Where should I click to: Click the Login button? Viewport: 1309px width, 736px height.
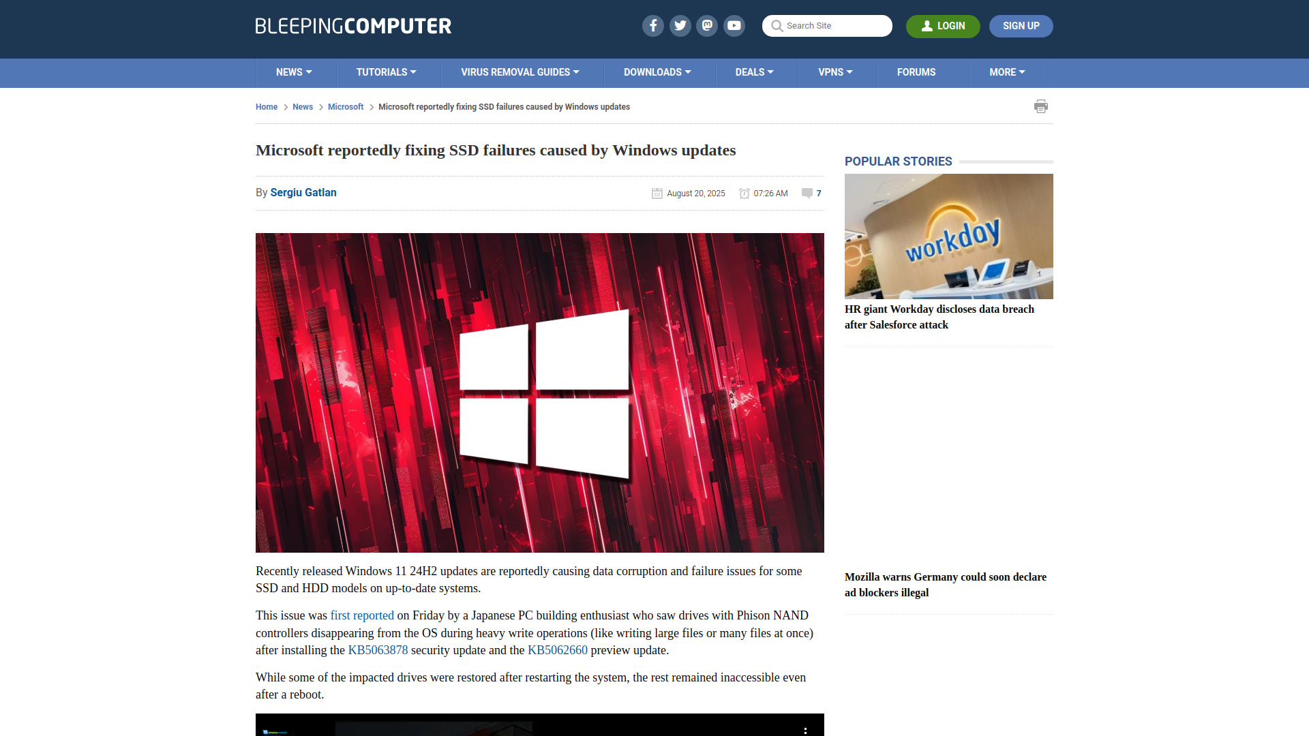(x=943, y=26)
